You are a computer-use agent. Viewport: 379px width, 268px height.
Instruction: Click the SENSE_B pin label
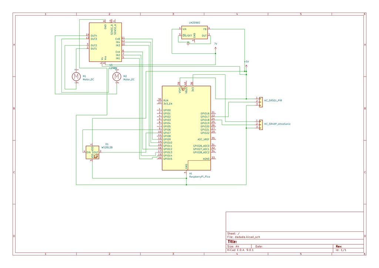(112, 30)
